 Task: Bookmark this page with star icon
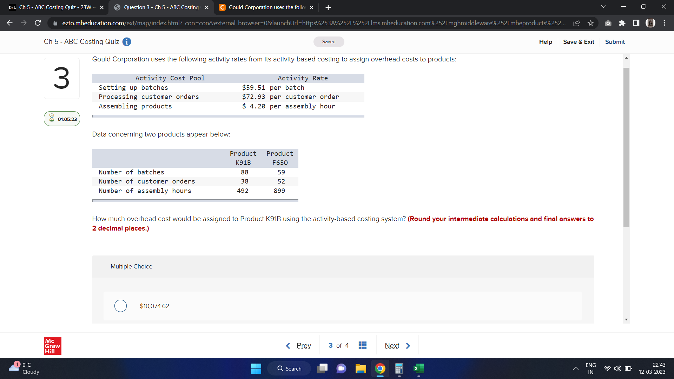[x=591, y=23]
